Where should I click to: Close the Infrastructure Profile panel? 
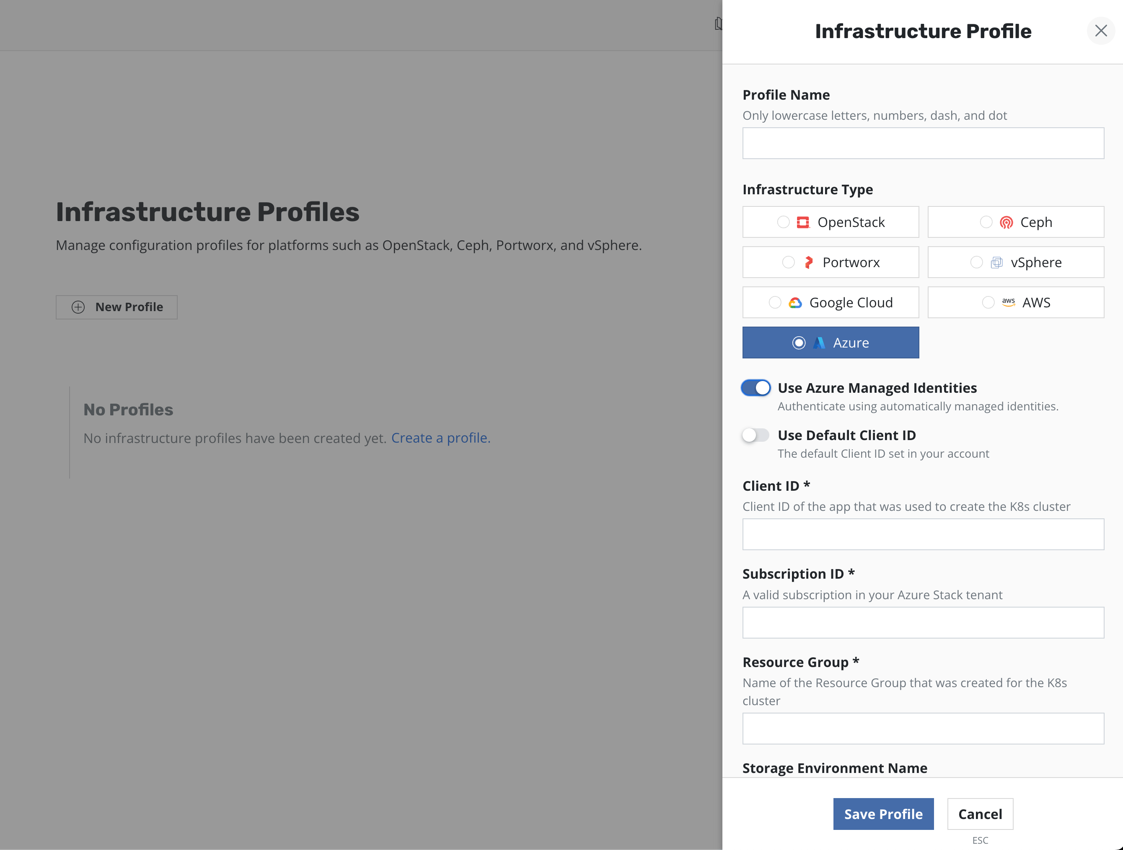(1101, 31)
